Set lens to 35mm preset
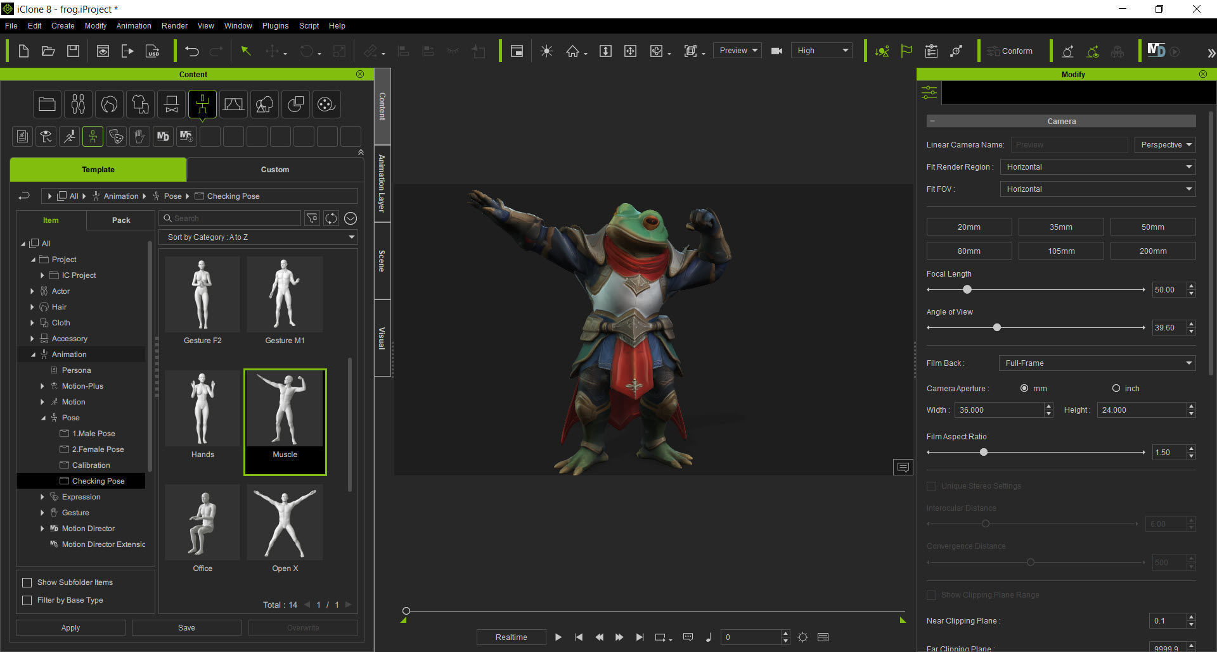The width and height of the screenshot is (1217, 652). [1061, 227]
